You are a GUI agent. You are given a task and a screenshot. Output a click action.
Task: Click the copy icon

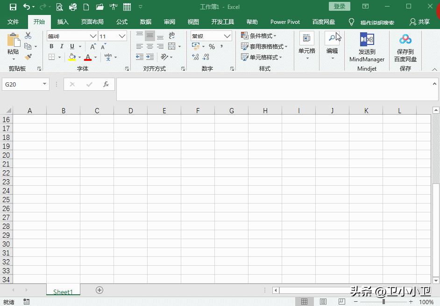point(28,46)
